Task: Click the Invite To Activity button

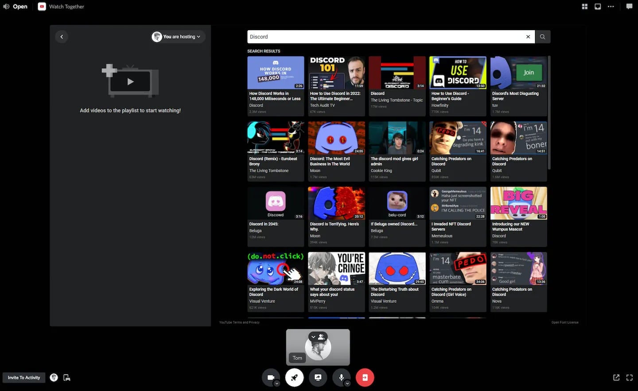Action: click(x=23, y=377)
